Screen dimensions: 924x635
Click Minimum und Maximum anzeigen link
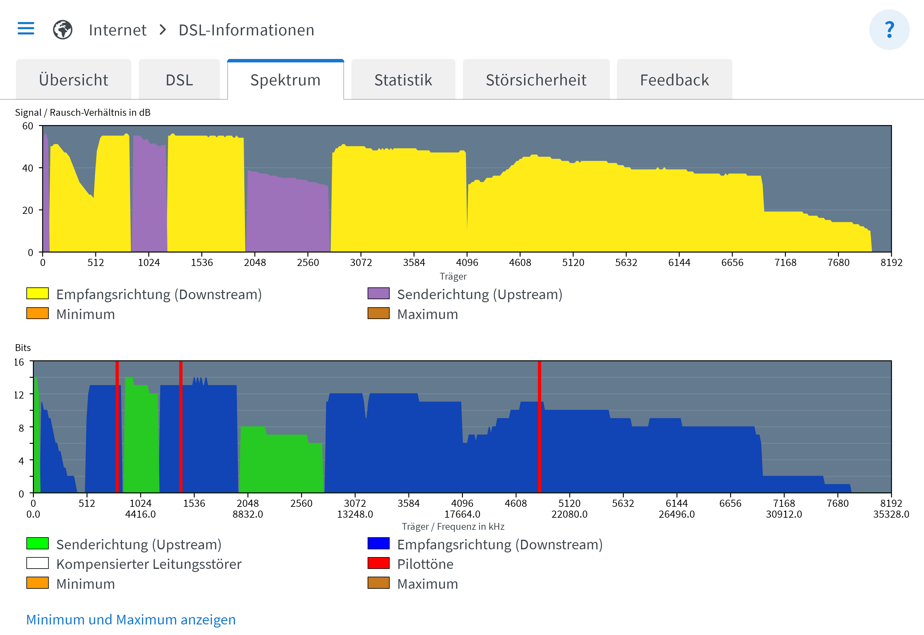pyautogui.click(x=131, y=619)
